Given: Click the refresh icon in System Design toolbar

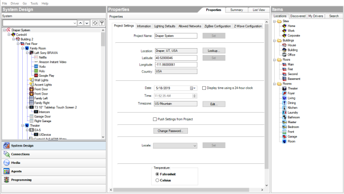Looking at the screenshot, I should pos(95,23).
